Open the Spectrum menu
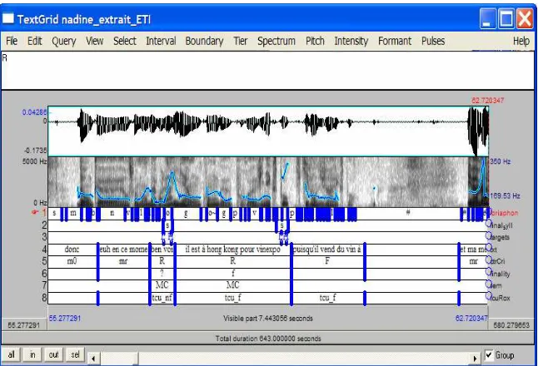Viewport: 538px width, 366px height. [276, 41]
